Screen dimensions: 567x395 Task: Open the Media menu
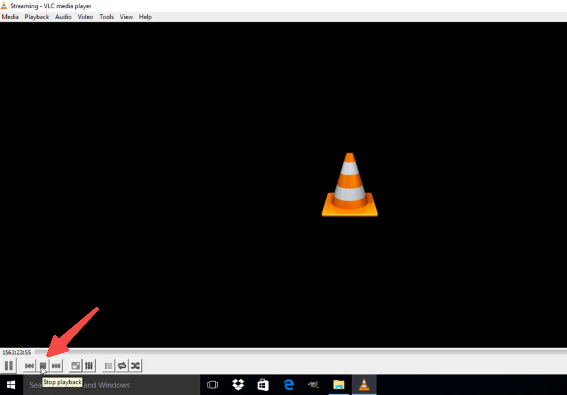[x=10, y=17]
